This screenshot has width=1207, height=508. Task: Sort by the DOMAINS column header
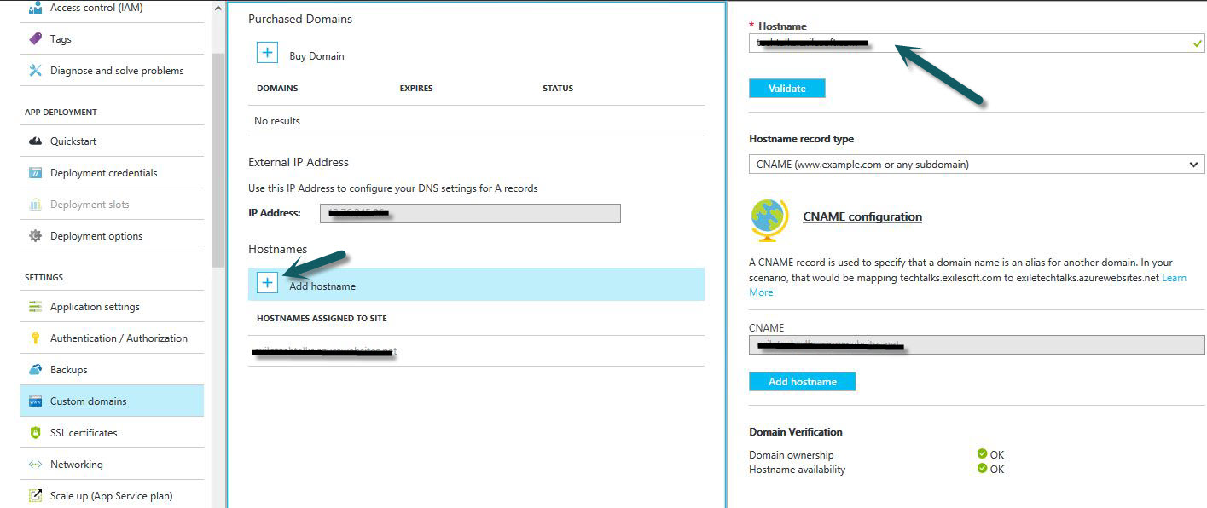277,89
